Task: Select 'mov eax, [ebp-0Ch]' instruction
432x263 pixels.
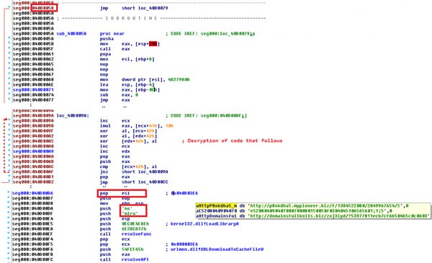Action: [130, 89]
